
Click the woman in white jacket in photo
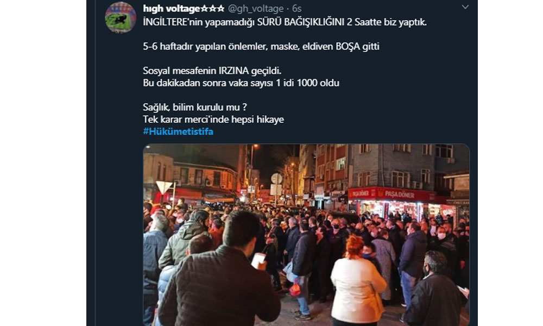(357, 280)
